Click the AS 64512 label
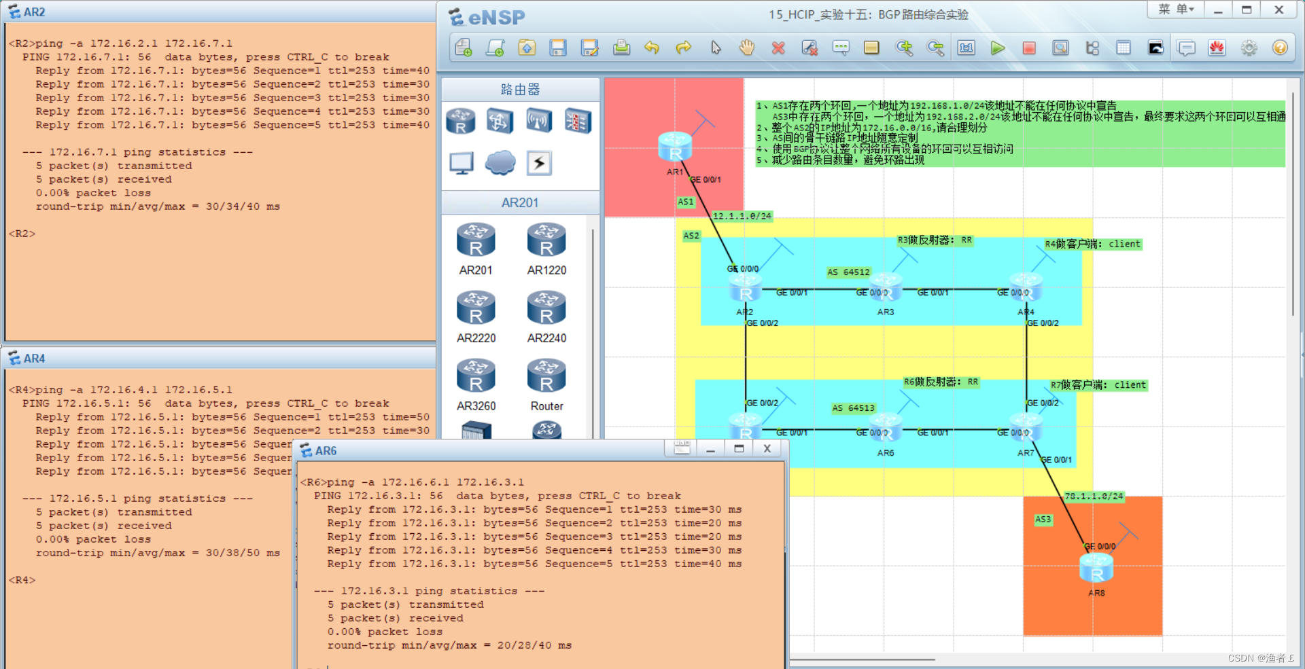1305x669 pixels. (x=848, y=272)
